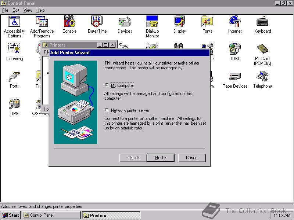Maximize the Printers window
This screenshot has width=294, height=220.
(x=105, y=45)
